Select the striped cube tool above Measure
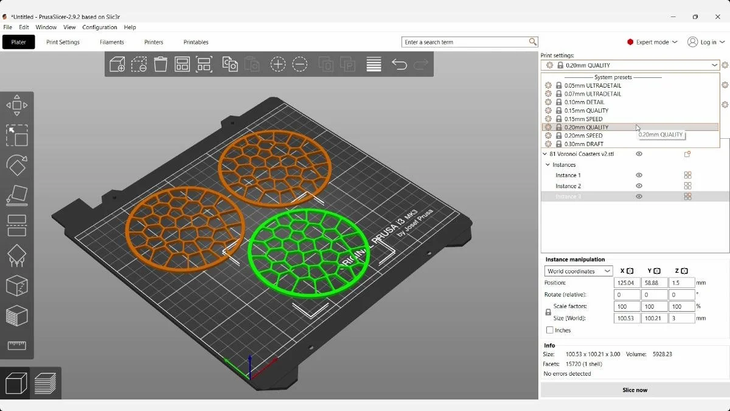Viewport: 730px width, 411px height. (16, 315)
